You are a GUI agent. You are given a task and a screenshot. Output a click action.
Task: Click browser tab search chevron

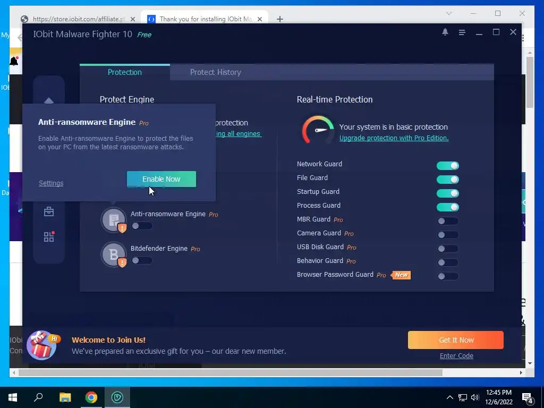click(x=448, y=13)
